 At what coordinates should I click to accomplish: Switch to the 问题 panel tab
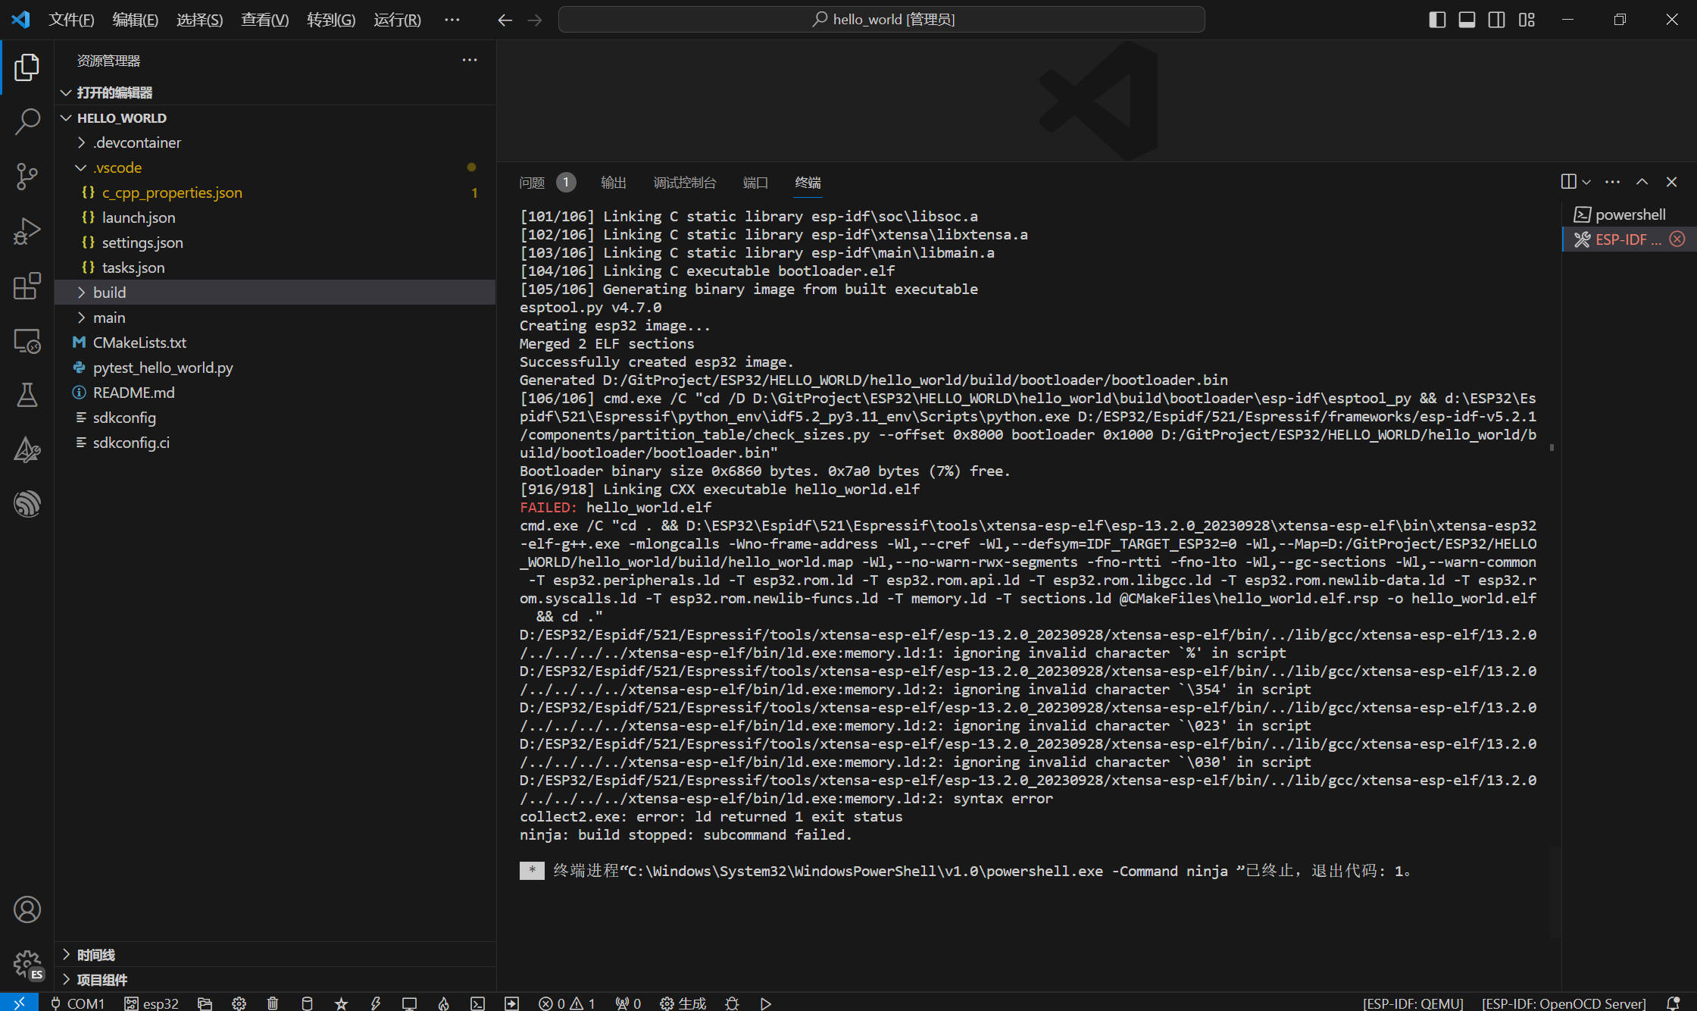532,183
